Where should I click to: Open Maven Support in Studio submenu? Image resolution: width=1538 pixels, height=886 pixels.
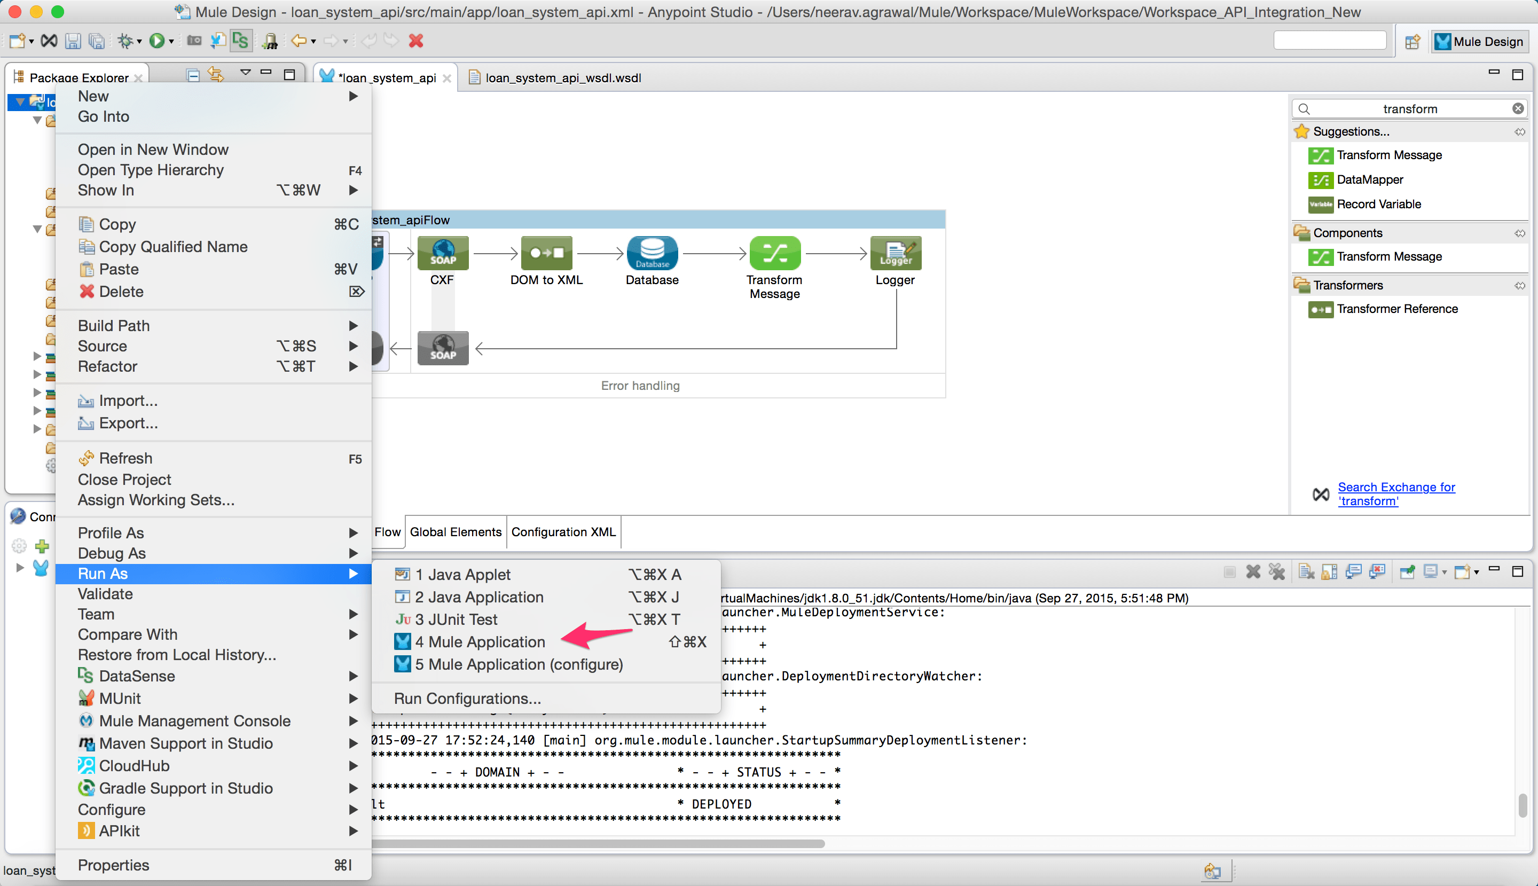pos(213,743)
